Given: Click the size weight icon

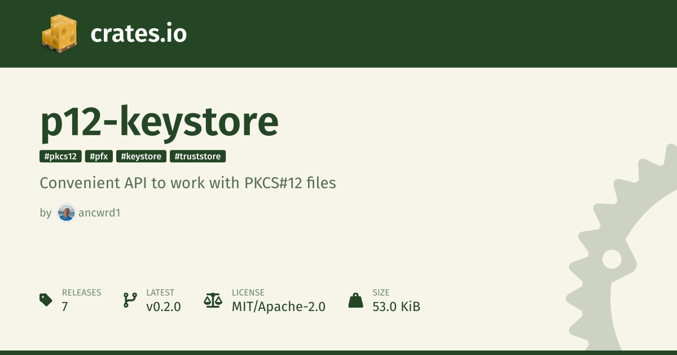Looking at the screenshot, I should (355, 300).
